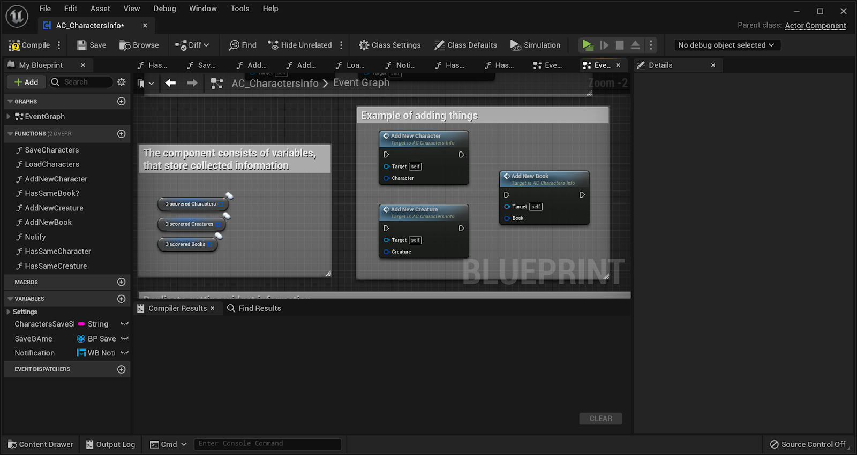Open Compile options three-dot menu
The height and width of the screenshot is (455, 857).
point(59,45)
